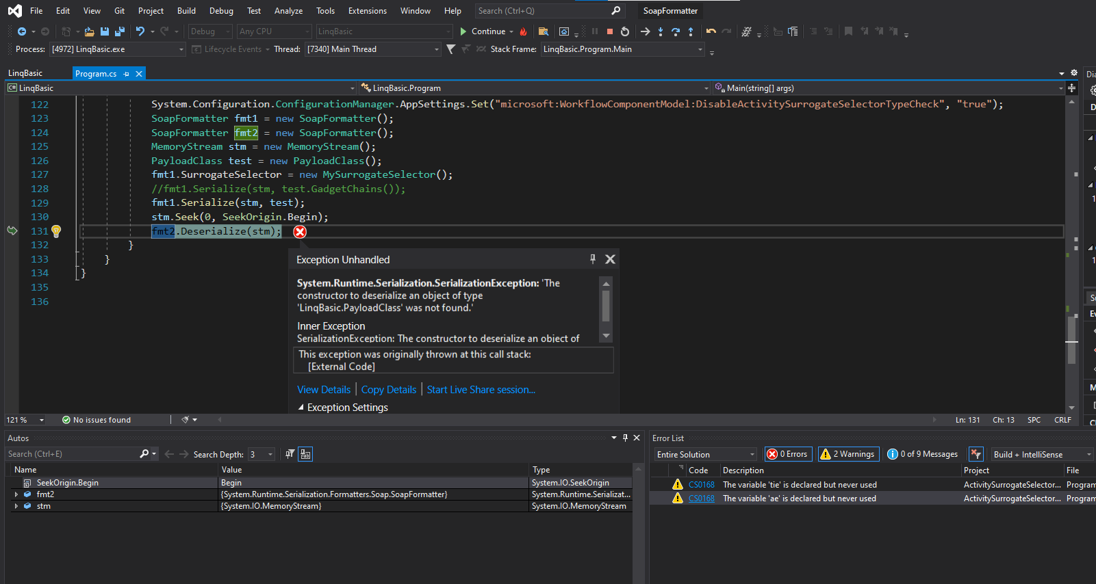The height and width of the screenshot is (584, 1096).
Task: Switch to the LinqBasic tab
Action: [x=25, y=73]
